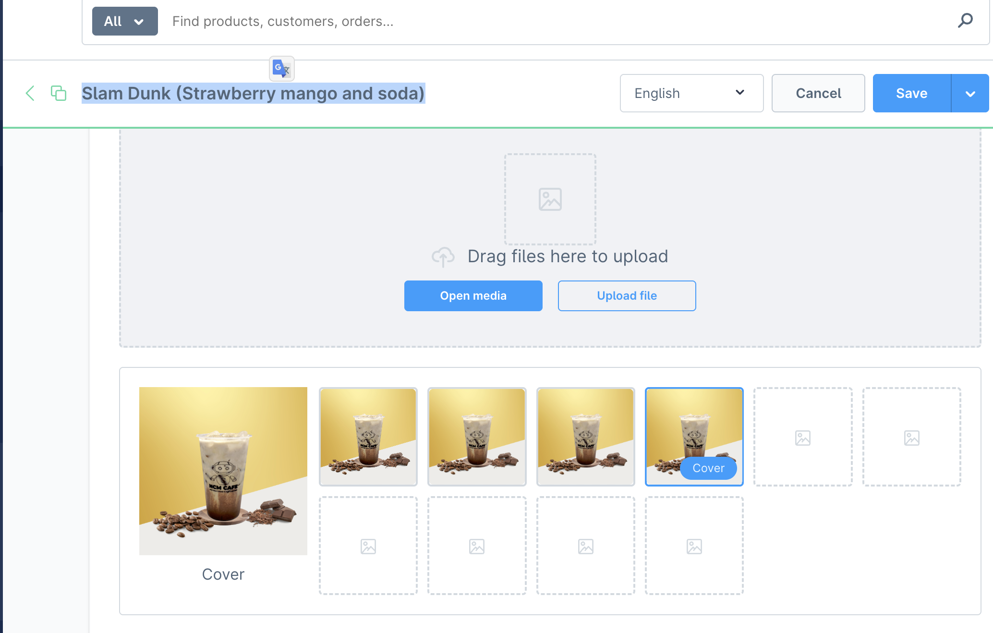Open the English language selector

[x=691, y=93]
